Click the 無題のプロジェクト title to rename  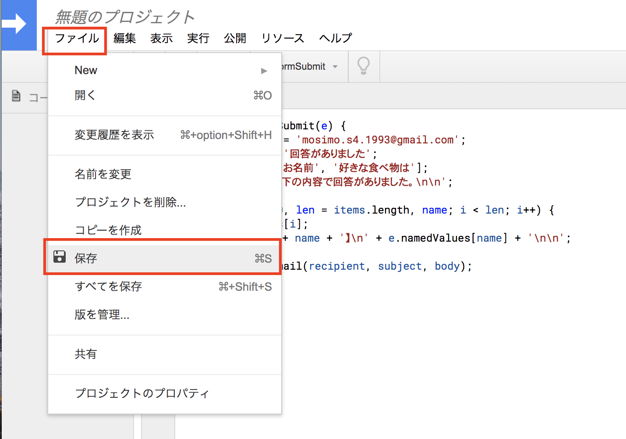[125, 17]
